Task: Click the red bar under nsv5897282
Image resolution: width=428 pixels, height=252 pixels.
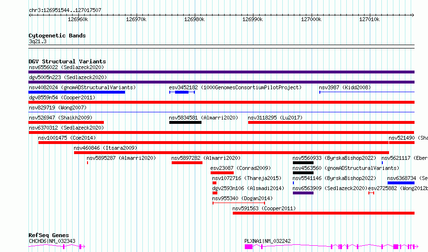Action: (187, 163)
